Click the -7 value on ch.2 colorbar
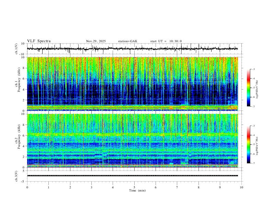Viewport: 272px width, 210px height. pos(253,163)
